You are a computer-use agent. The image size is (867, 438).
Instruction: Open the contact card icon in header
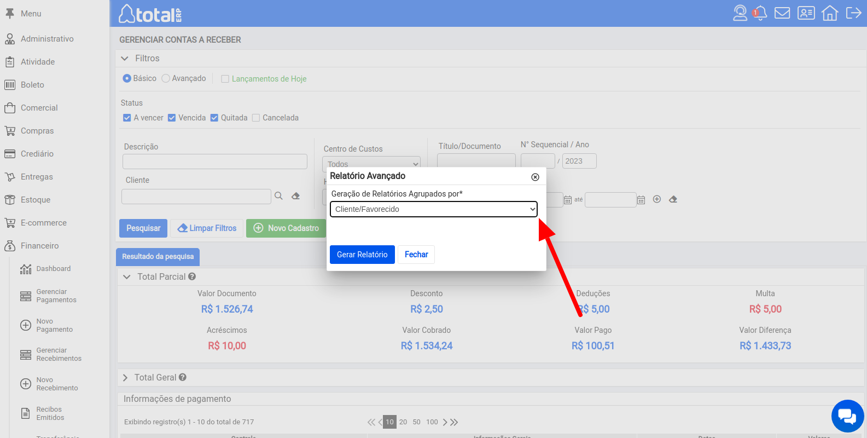coord(806,13)
